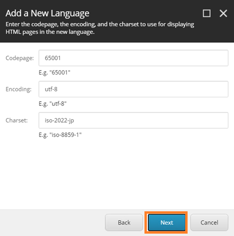Screen dimensions: 234x236
Task: Click the empty gray footer left of Back
Action: [x=52, y=222]
